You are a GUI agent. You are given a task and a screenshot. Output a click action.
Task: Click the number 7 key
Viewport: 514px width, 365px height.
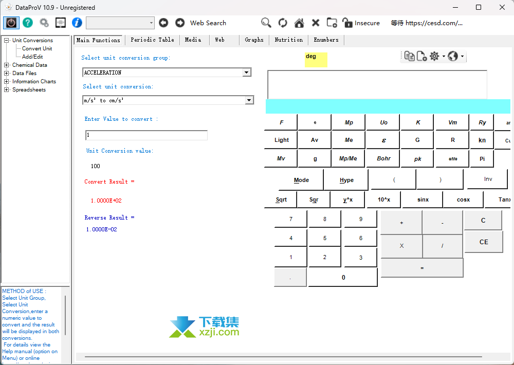pyautogui.click(x=291, y=218)
